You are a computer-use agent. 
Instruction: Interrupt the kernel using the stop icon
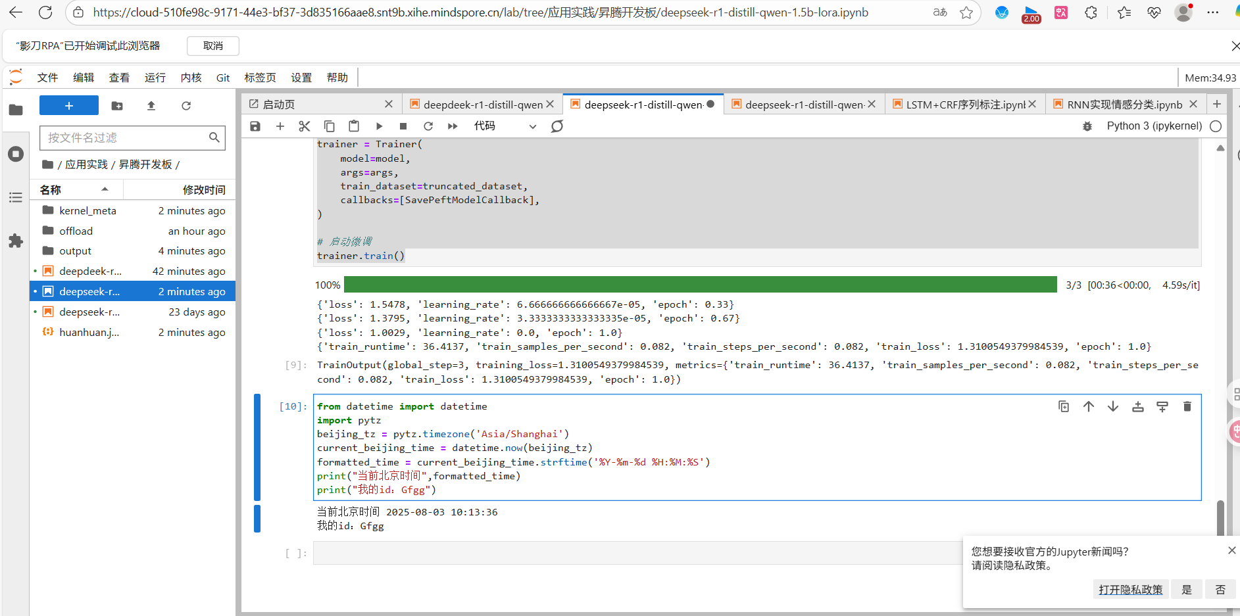tap(403, 126)
